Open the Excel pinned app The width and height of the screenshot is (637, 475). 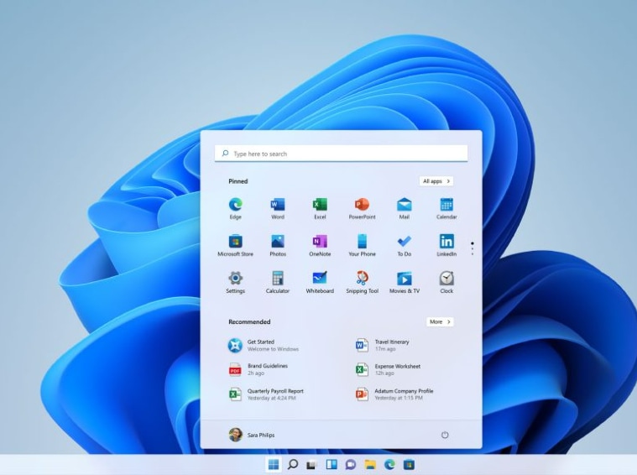(x=320, y=208)
